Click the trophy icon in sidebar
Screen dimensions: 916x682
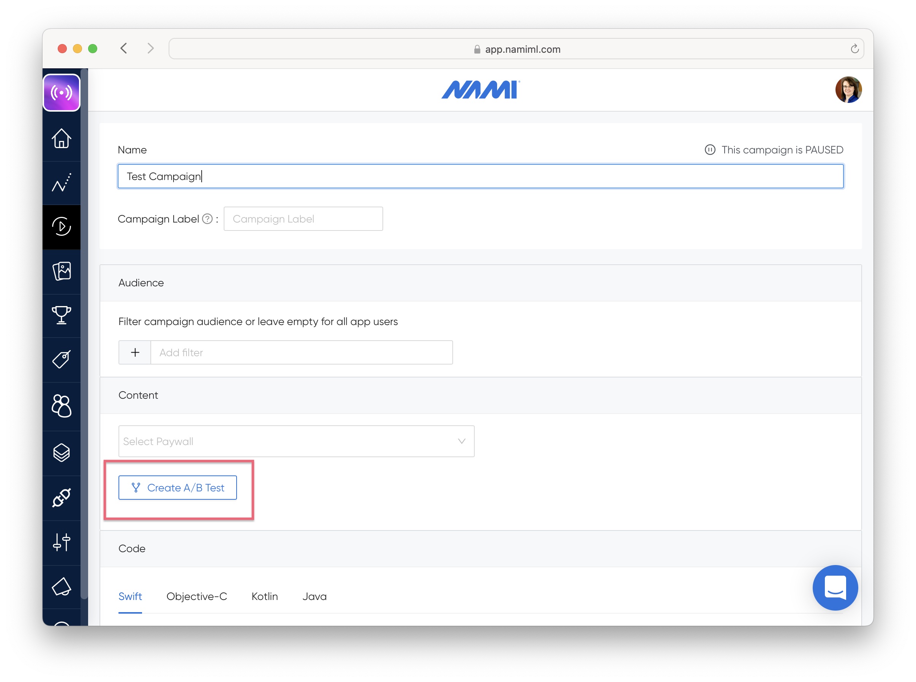(x=62, y=315)
